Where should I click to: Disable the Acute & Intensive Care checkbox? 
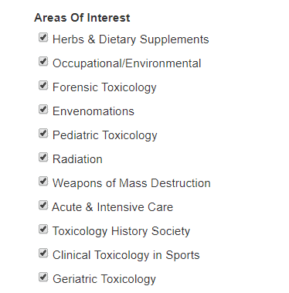(x=43, y=205)
